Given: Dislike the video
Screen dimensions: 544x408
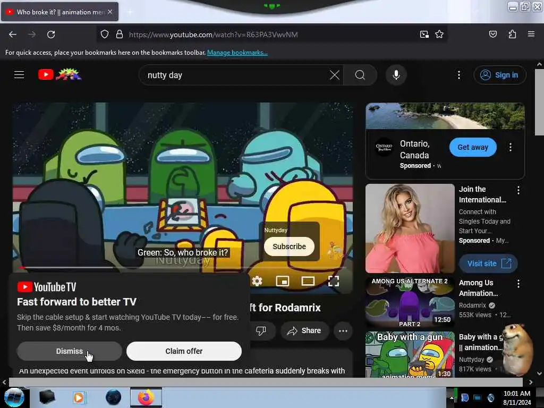Looking at the screenshot, I should [261, 330].
